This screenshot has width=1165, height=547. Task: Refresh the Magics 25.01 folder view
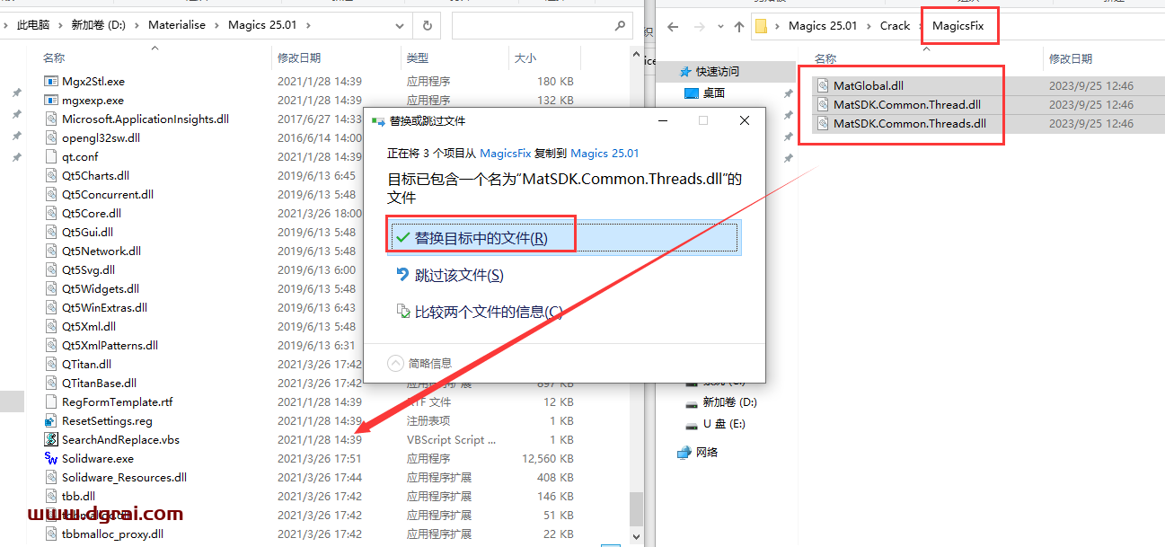(x=428, y=26)
